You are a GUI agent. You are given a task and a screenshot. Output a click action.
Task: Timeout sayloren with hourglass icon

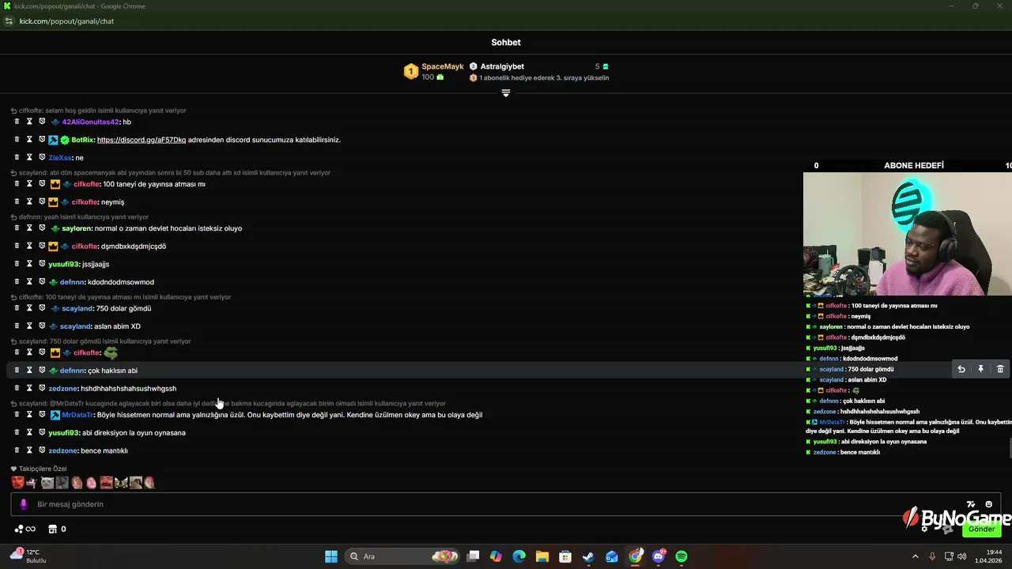pos(29,228)
